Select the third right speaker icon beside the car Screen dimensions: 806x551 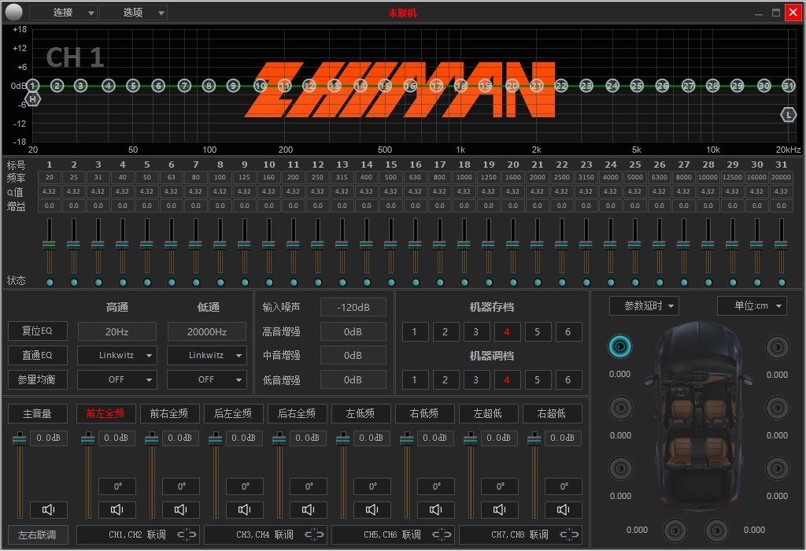777,469
